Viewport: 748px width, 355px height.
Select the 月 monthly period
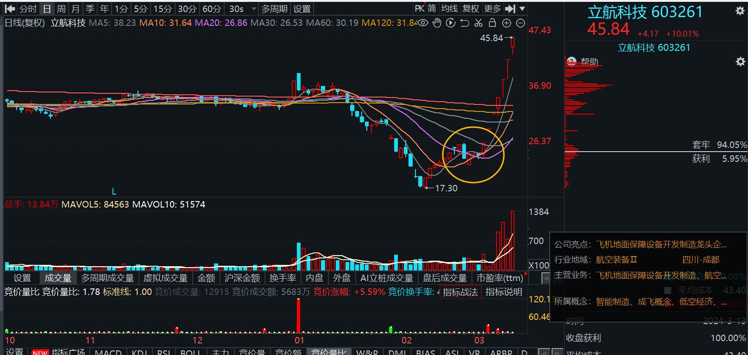pyautogui.click(x=75, y=9)
